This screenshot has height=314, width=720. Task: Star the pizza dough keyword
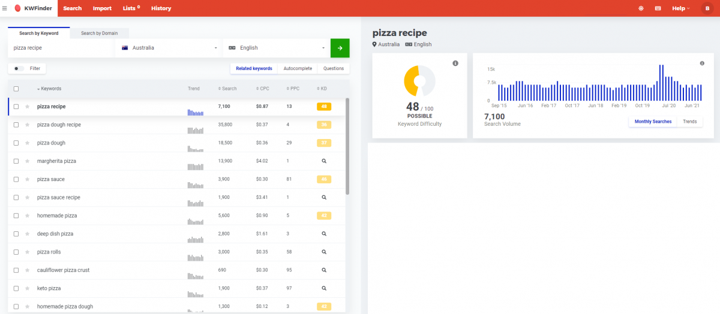click(27, 143)
